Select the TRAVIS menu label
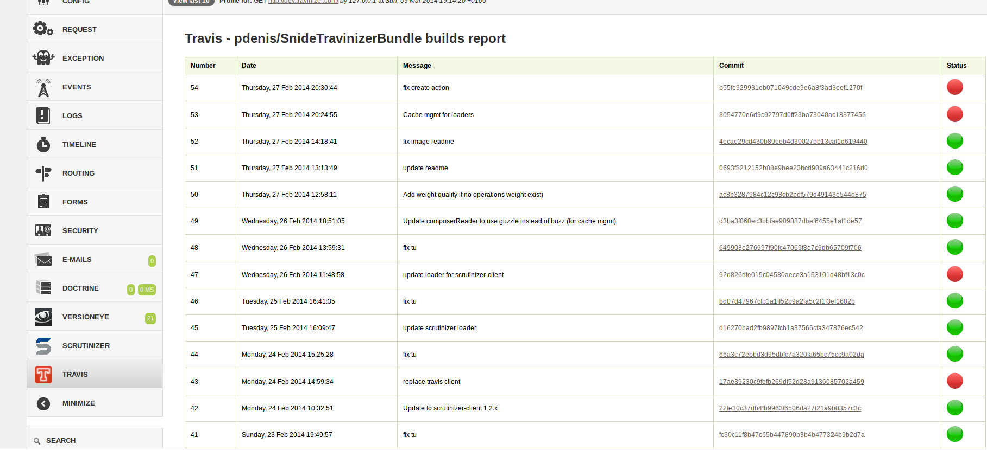Screen dimensions: 987x450 [x=75, y=375]
